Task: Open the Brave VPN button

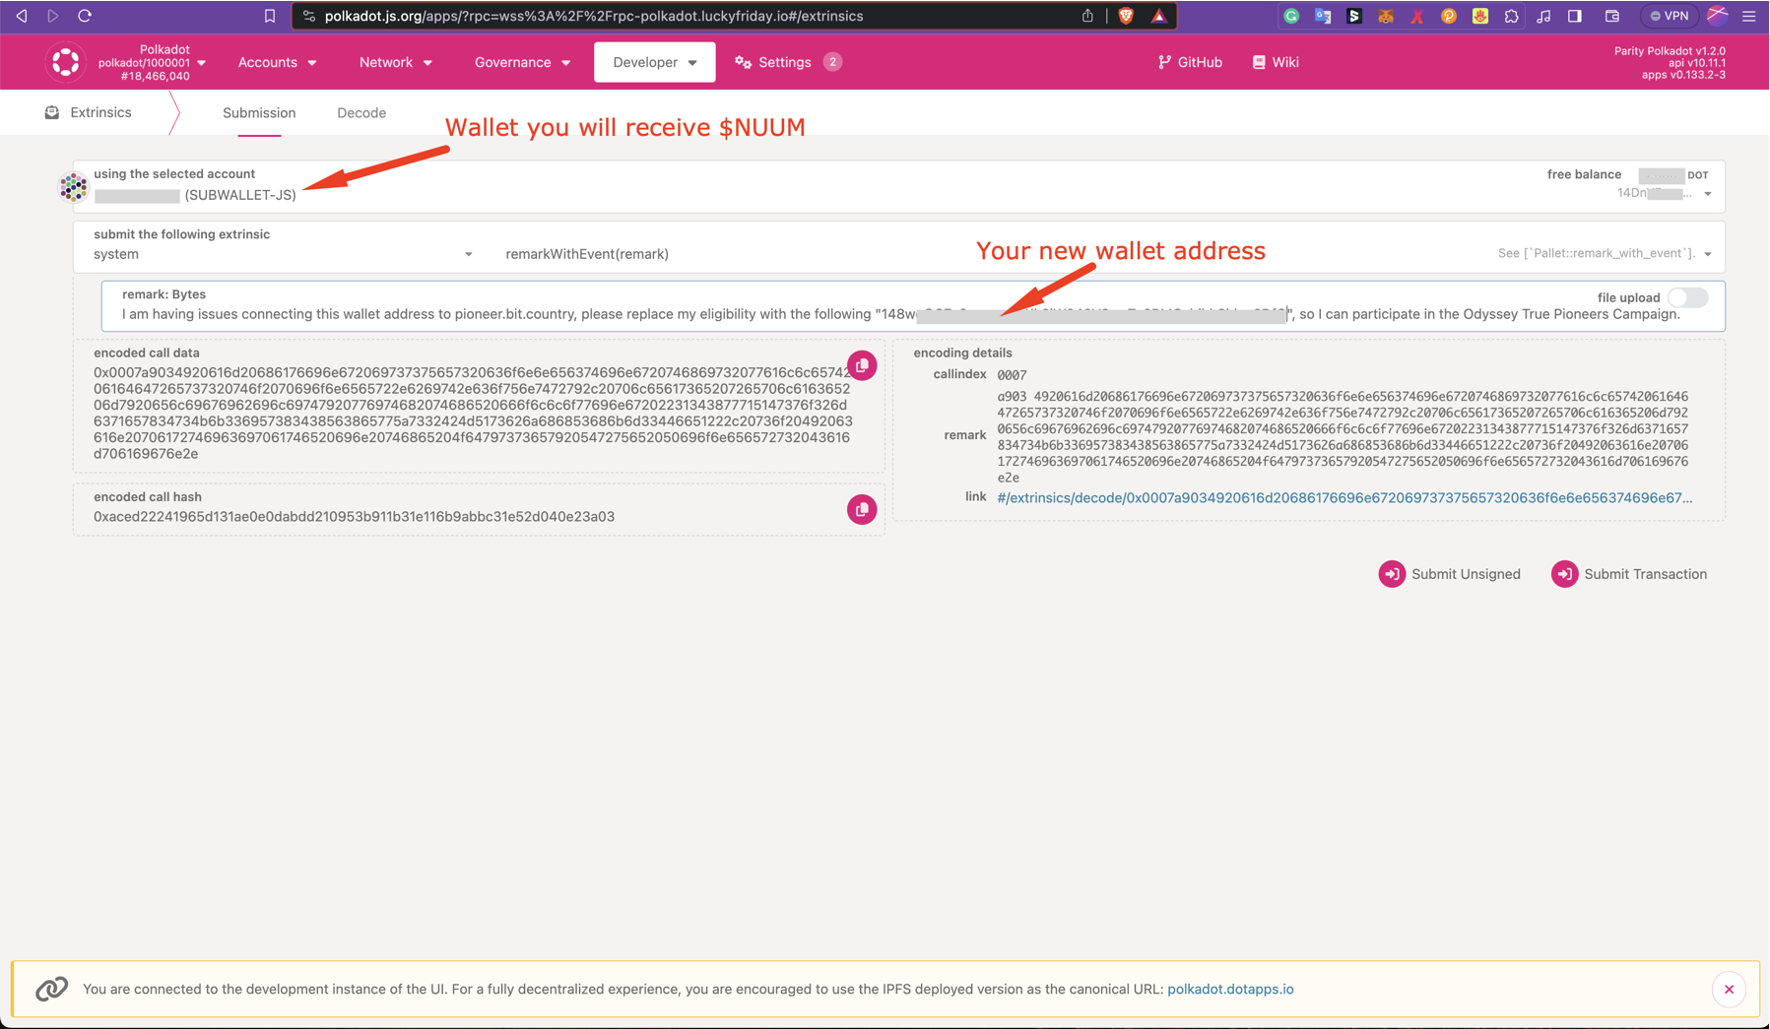Action: [1670, 16]
